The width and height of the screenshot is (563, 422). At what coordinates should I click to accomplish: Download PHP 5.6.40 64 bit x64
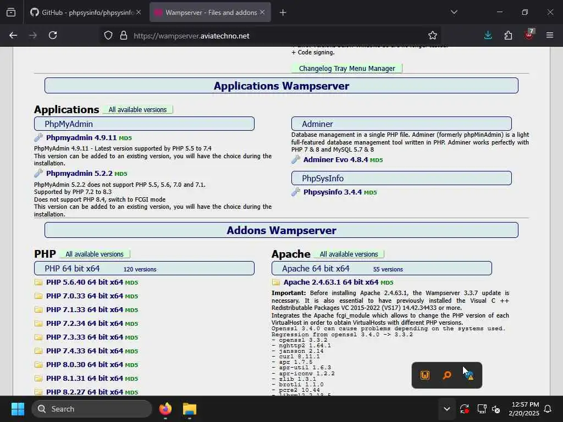pyautogui.click(x=85, y=282)
